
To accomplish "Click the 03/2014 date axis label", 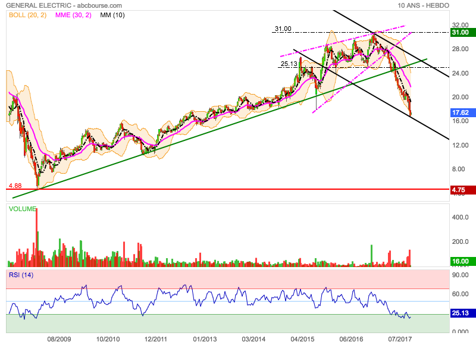I will [x=253, y=339].
